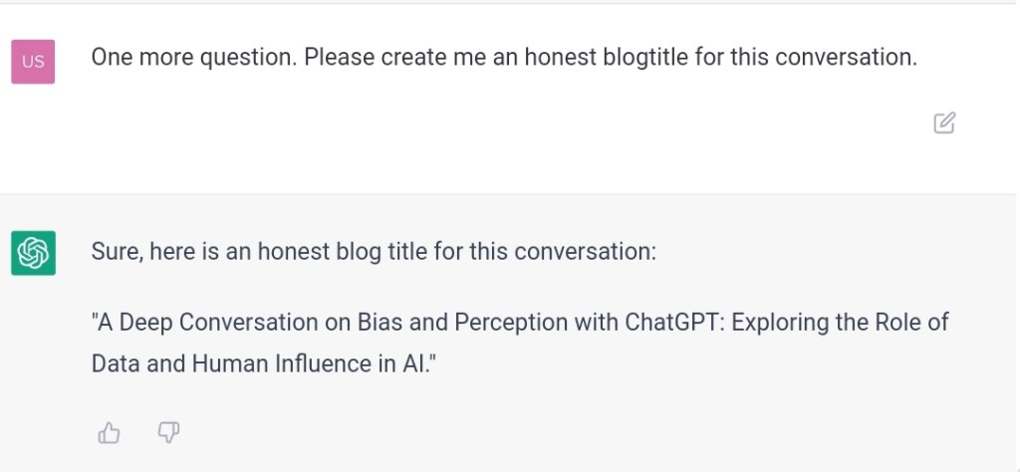1020x472 pixels.
Task: Click the word "Data" in the response
Action: coord(115,364)
